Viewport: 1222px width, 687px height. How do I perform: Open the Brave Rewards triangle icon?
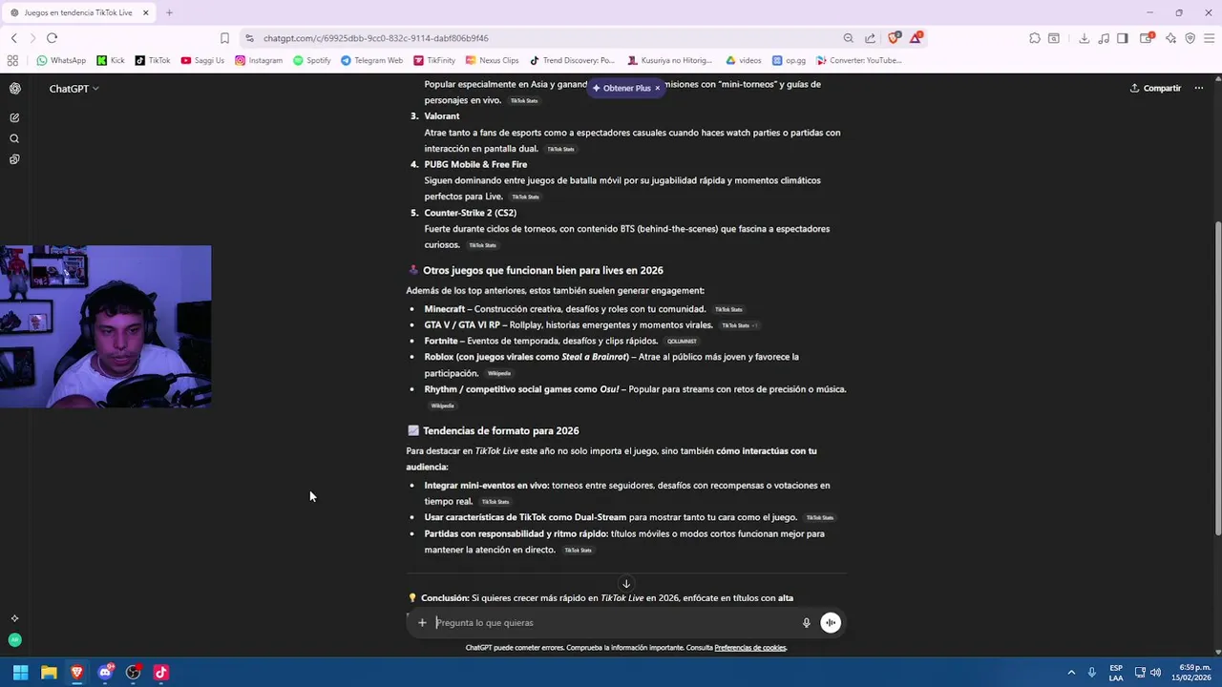[916, 38]
